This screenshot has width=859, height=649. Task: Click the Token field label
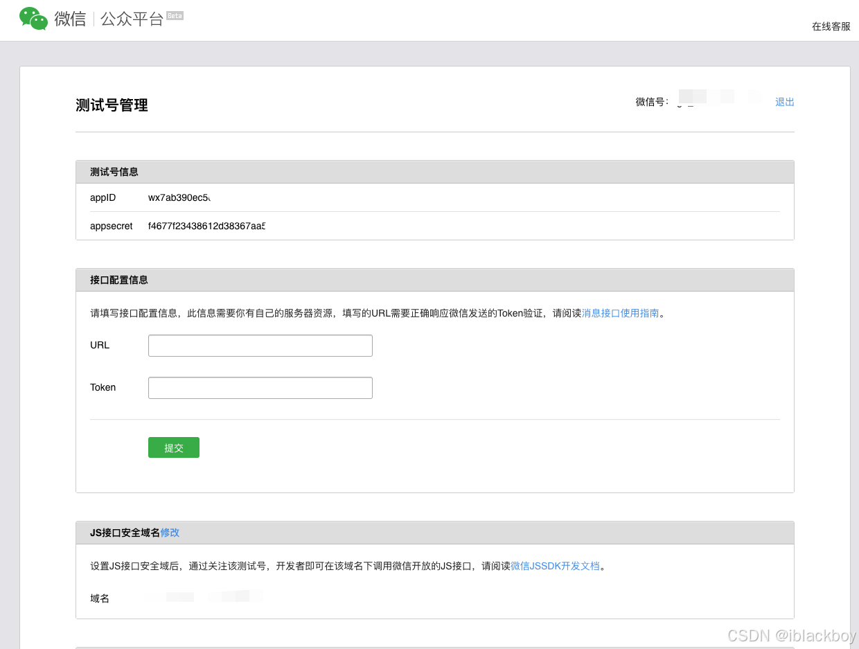103,387
